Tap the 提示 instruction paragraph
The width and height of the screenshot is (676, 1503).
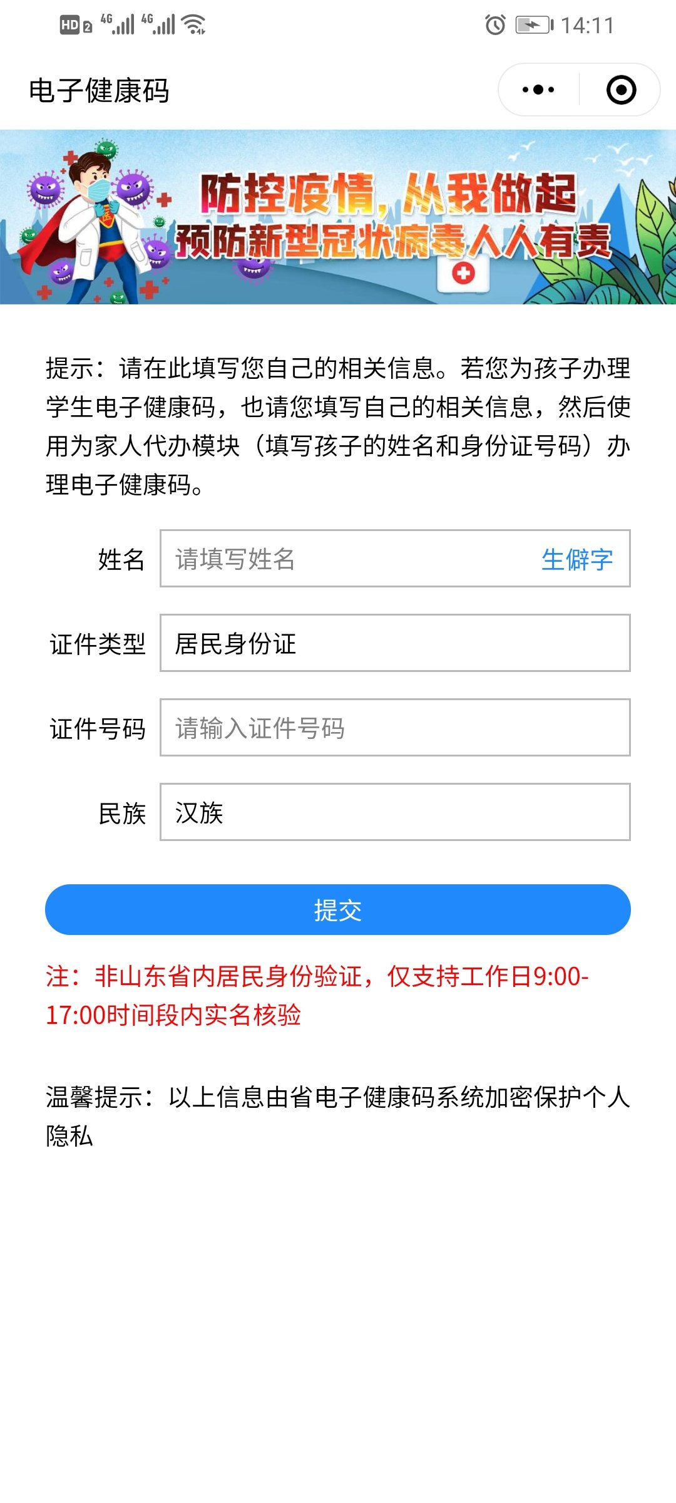[337, 426]
